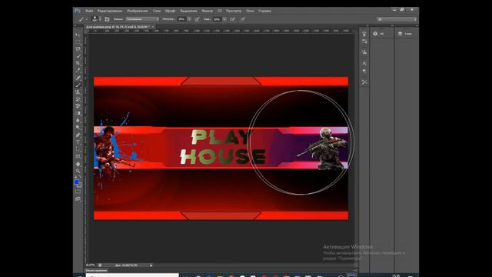
Task: Open the workspace switcher dropdown
Action: click(x=397, y=19)
